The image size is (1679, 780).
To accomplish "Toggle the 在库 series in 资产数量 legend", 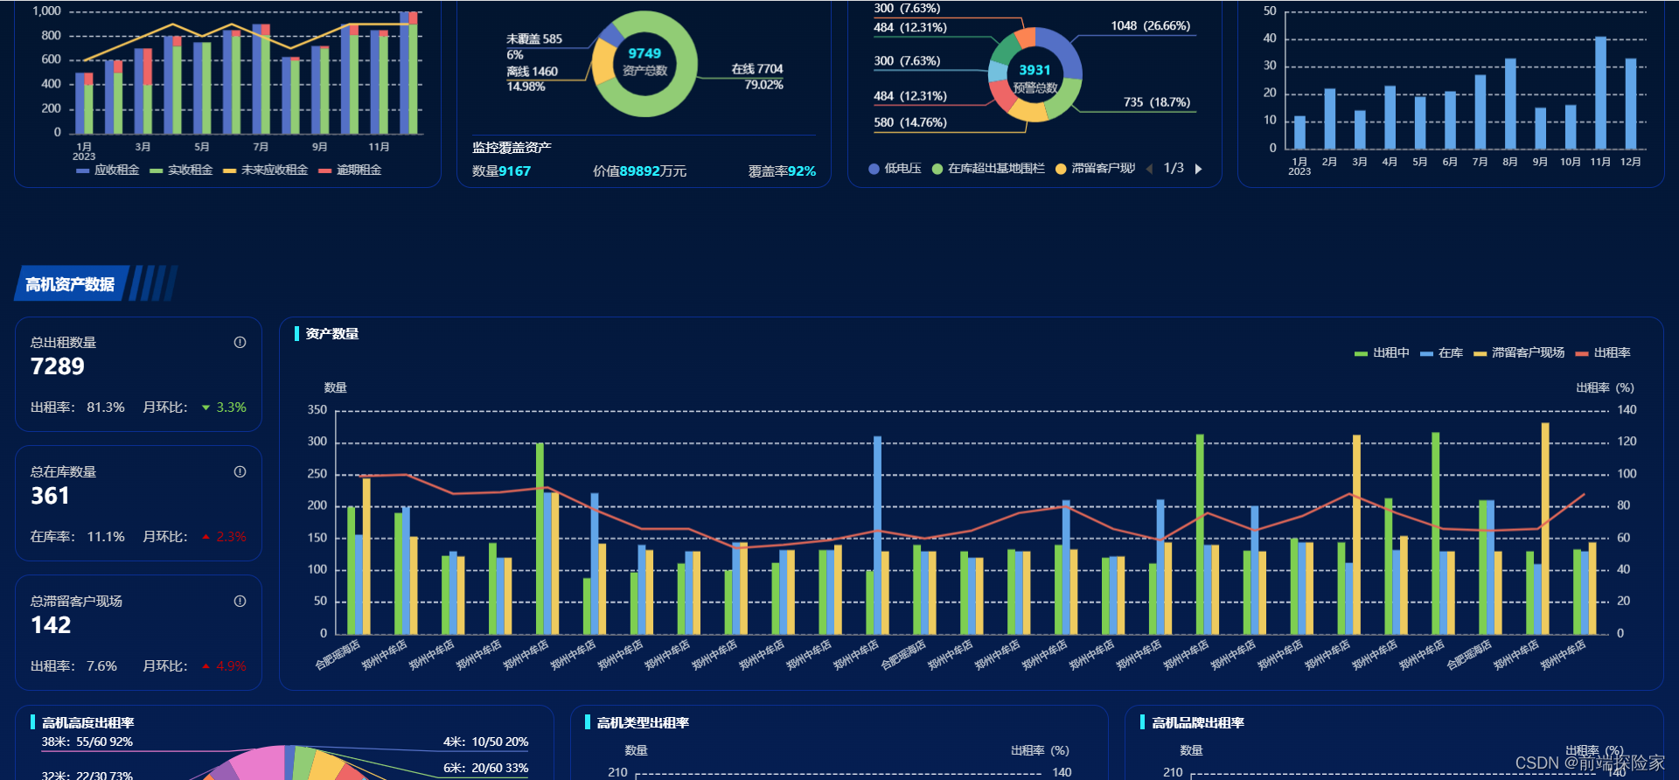I will coord(1441,353).
